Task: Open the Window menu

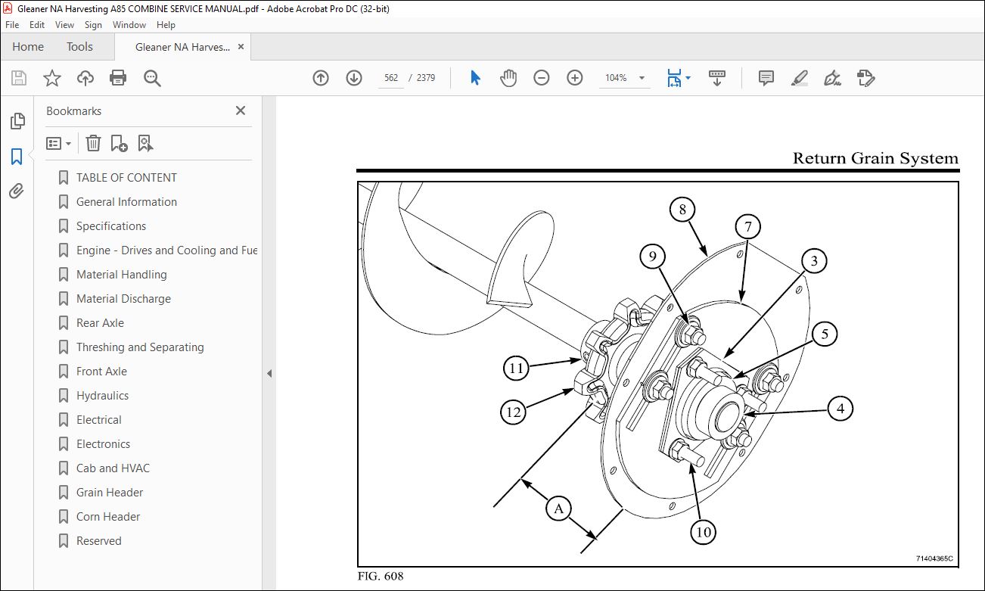Action: point(129,25)
